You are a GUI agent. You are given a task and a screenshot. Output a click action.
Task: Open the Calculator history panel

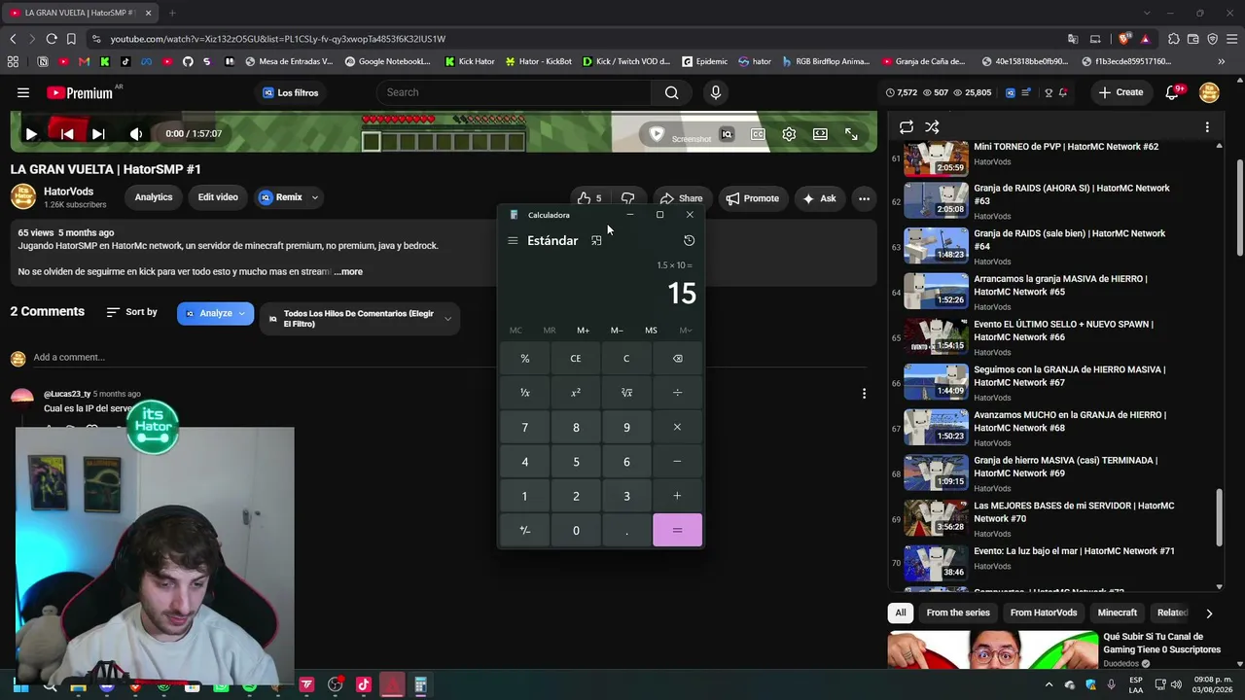689,240
